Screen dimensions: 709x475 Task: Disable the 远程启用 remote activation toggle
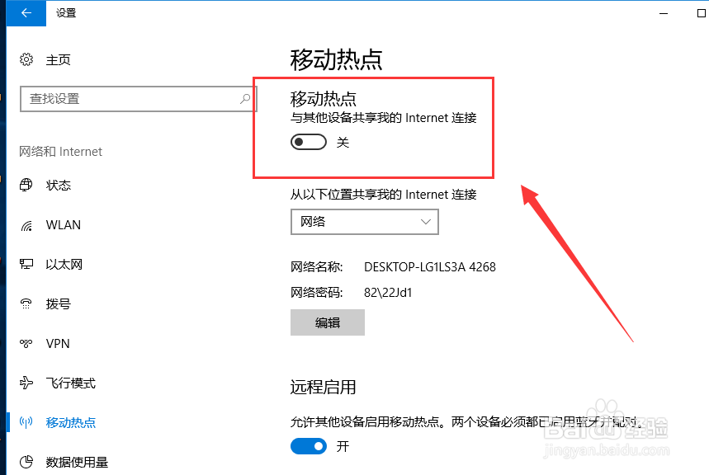(309, 446)
